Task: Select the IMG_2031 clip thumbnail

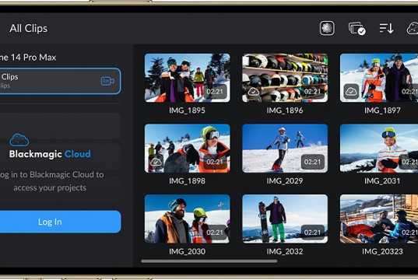Action: (379, 148)
